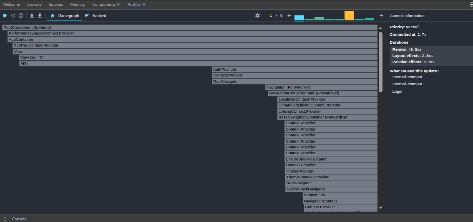The width and height of the screenshot is (473, 222).
Task: Select AuthProvider flame bar
Action: (x=295, y=69)
